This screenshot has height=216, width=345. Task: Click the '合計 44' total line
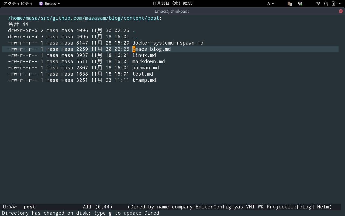pos(18,24)
